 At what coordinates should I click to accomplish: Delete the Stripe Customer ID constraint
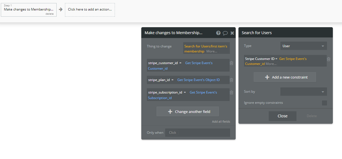coord(329,59)
